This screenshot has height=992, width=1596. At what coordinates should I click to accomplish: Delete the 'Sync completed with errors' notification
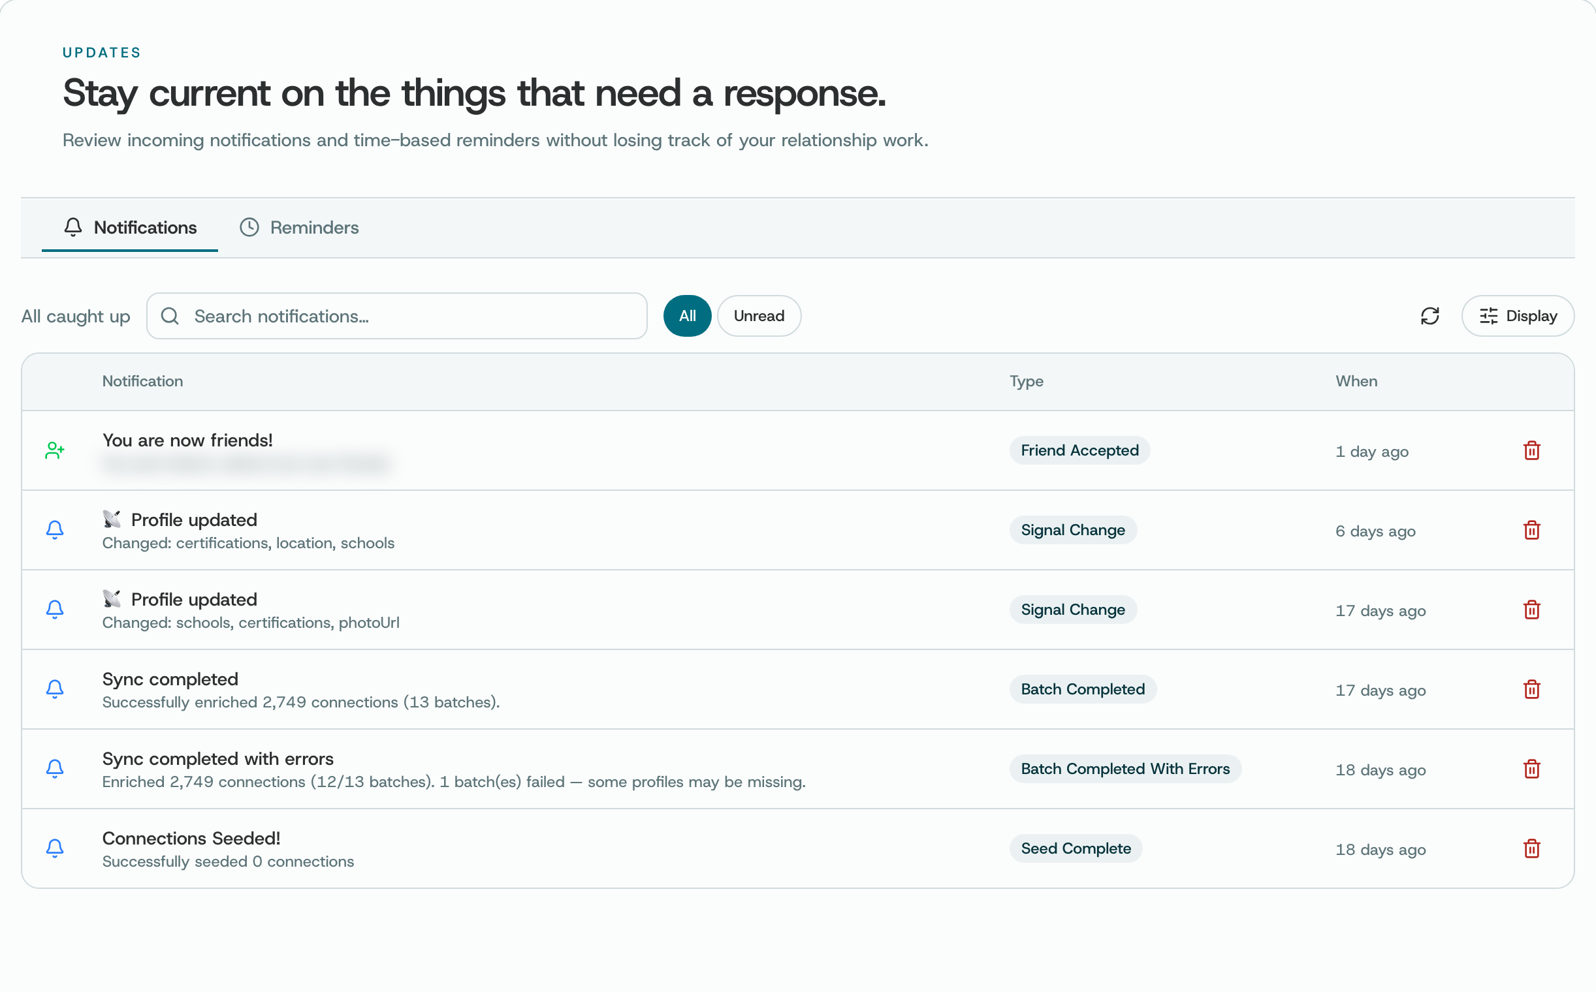[1531, 769]
